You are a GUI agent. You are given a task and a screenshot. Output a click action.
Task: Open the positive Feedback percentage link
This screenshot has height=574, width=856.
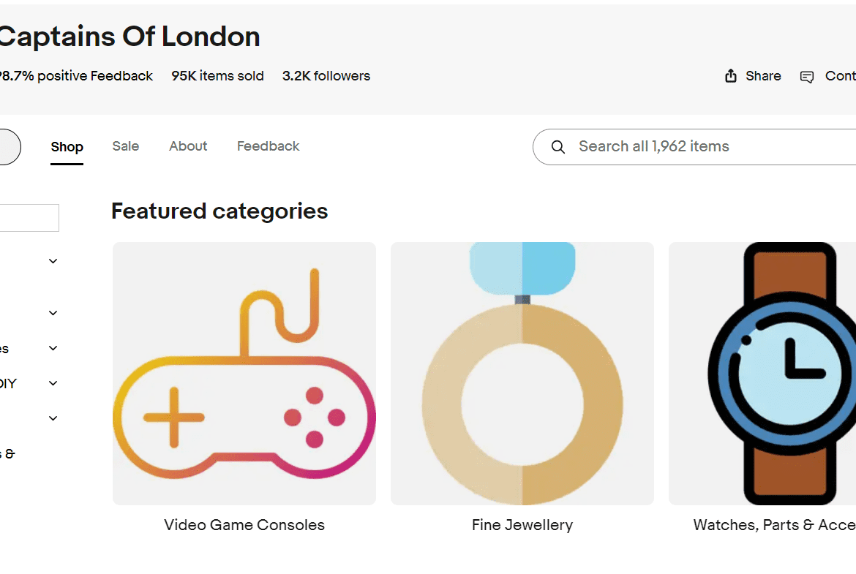point(75,76)
